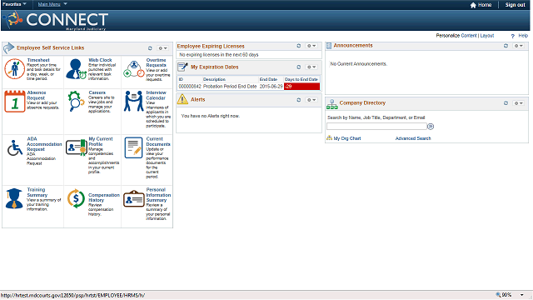Viewport: 533px width, 300px height.
Task: Click the Sign out link
Action: pos(515,5)
